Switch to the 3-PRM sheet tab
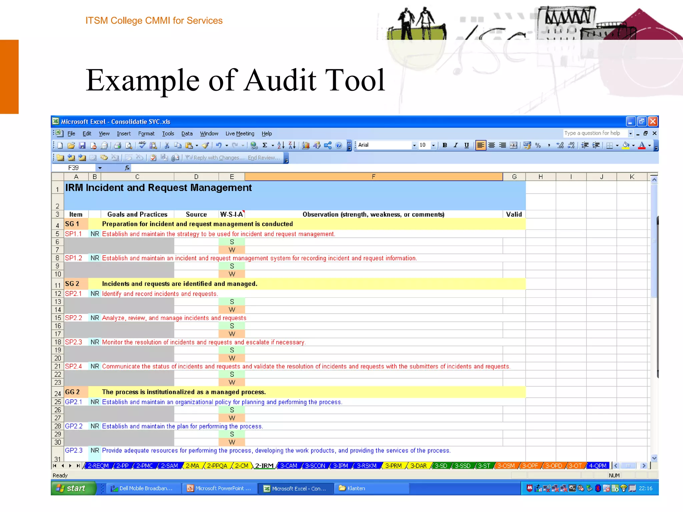 [x=394, y=466]
